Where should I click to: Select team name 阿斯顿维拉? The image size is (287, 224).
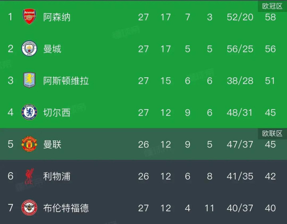click(66, 80)
